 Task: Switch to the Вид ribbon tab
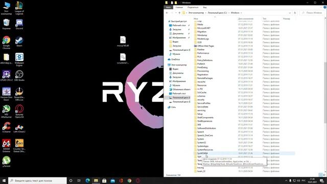coord(205,7)
